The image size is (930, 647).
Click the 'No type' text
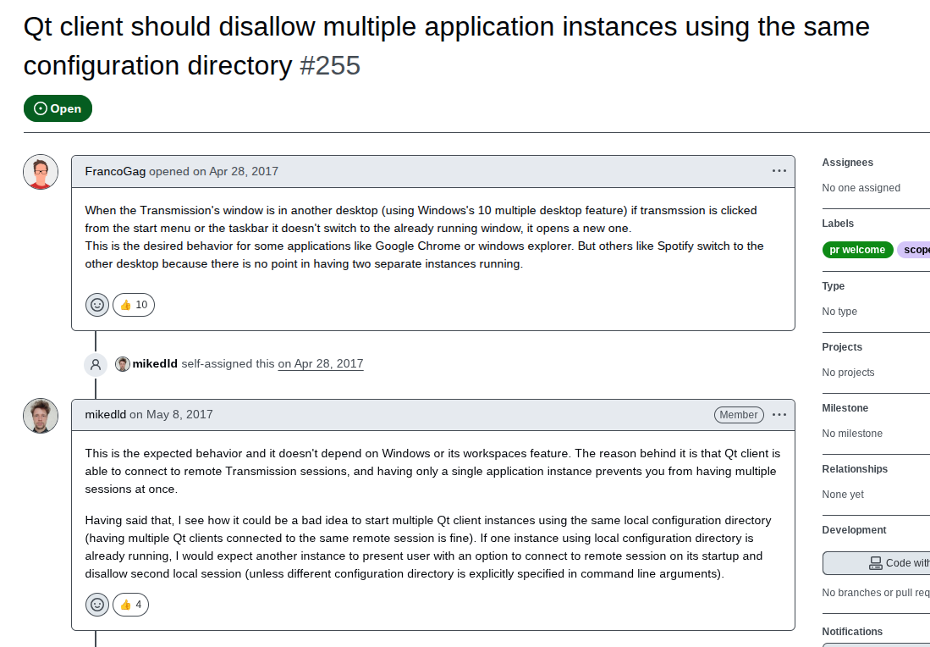point(839,312)
